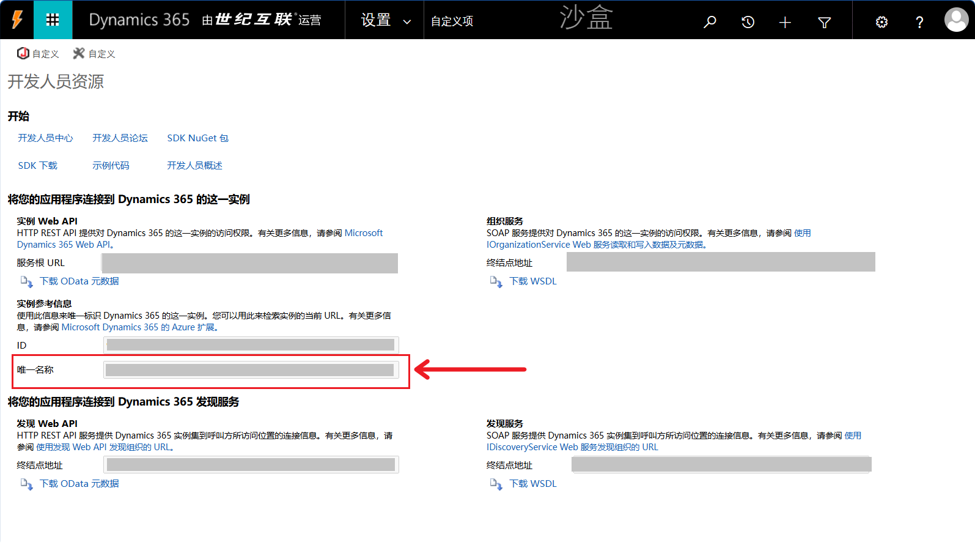Open the 示例代码 link

111,166
